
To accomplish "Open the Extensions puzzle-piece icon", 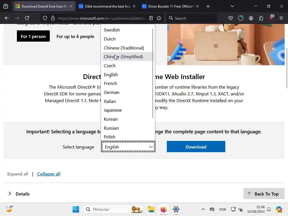I will pos(261,18).
